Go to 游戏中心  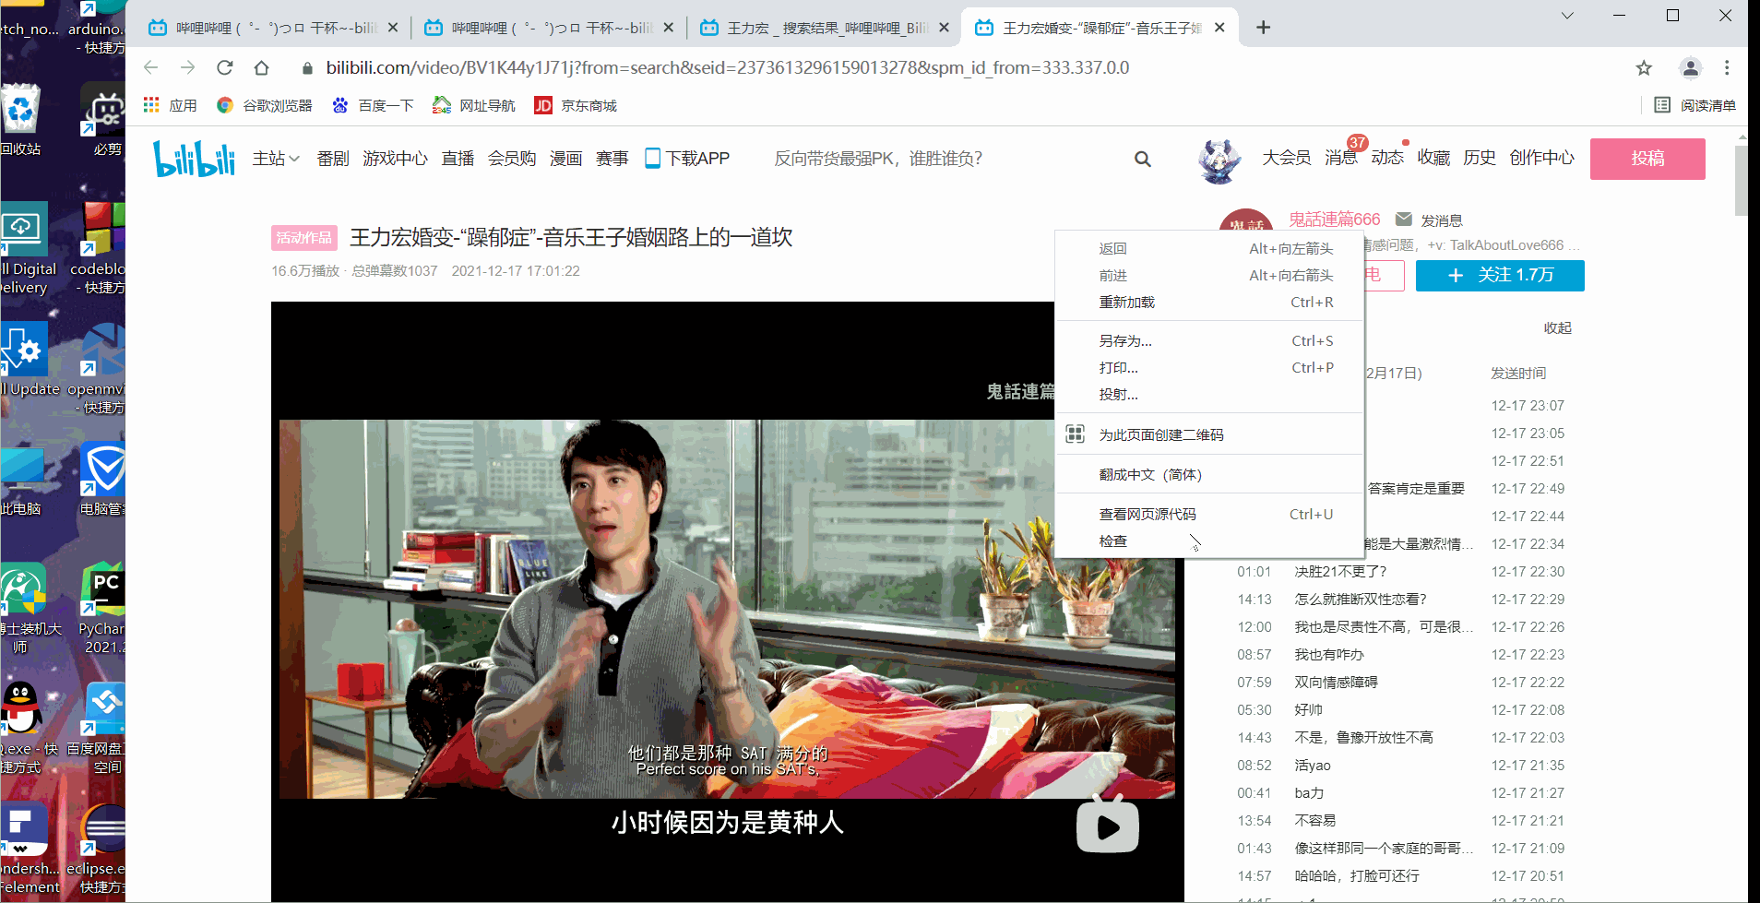395,159
